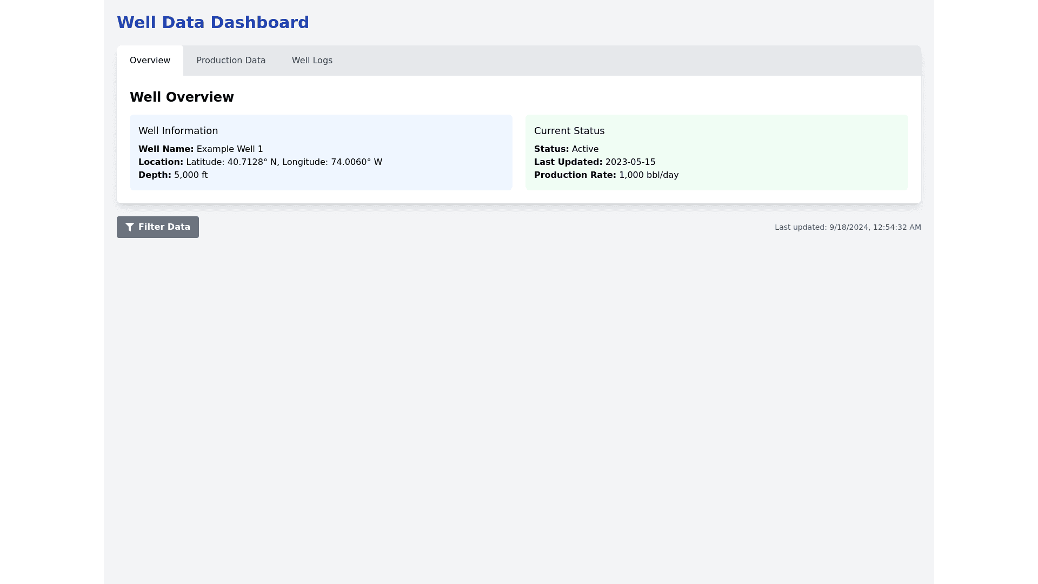
Task: Select the Well Information card heading
Action: pyautogui.click(x=178, y=131)
